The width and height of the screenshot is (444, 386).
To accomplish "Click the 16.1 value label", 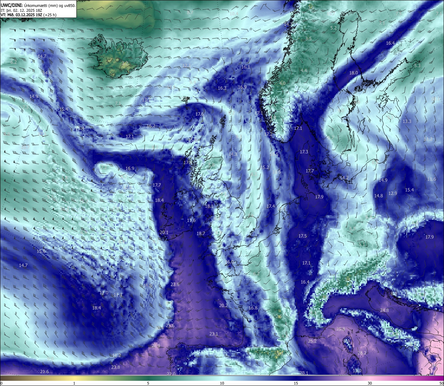I will click(x=246, y=67).
